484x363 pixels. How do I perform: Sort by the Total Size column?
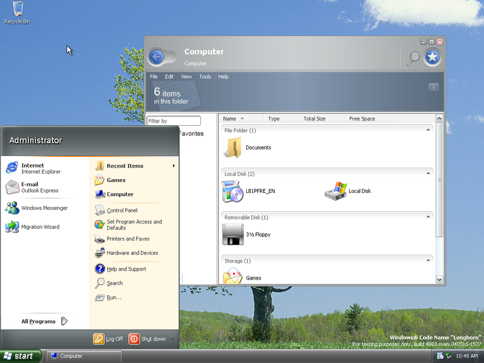[315, 119]
